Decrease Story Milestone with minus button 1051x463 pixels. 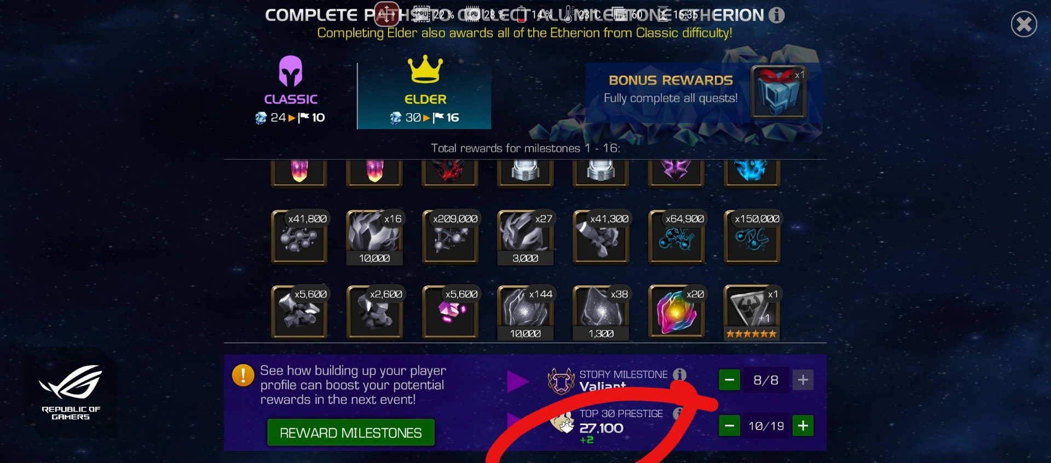(x=729, y=380)
